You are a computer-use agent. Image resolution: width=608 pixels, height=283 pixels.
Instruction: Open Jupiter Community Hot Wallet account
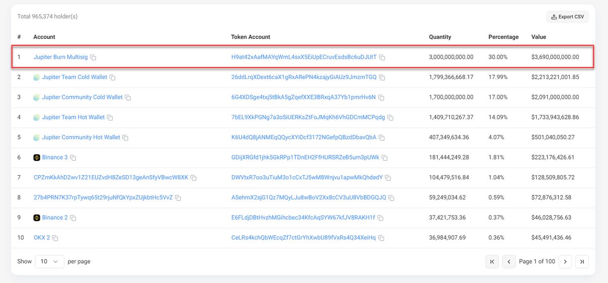81,137
